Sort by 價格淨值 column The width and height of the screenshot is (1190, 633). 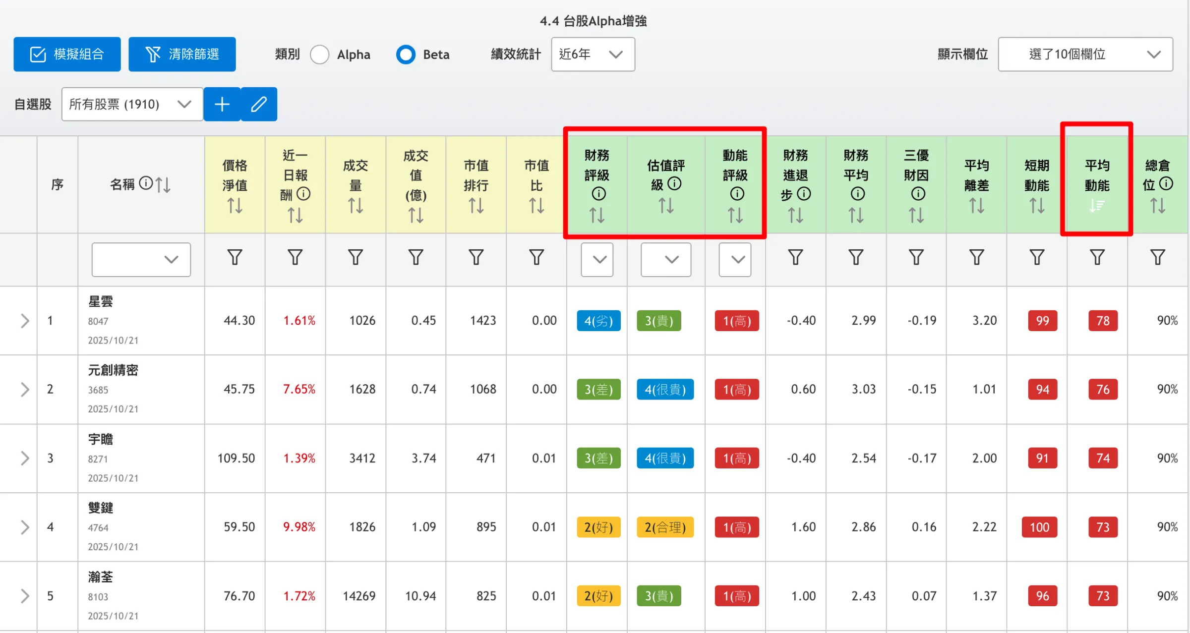235,205
